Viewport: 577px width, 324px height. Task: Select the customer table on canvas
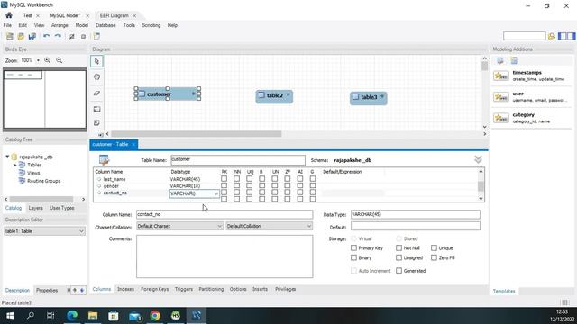point(168,94)
